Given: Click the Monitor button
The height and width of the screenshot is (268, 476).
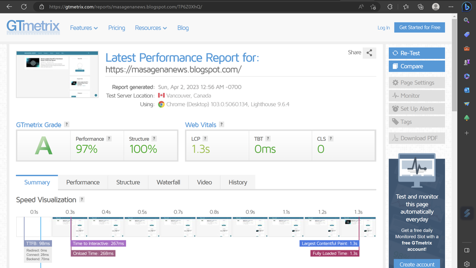Looking at the screenshot, I should (417, 96).
